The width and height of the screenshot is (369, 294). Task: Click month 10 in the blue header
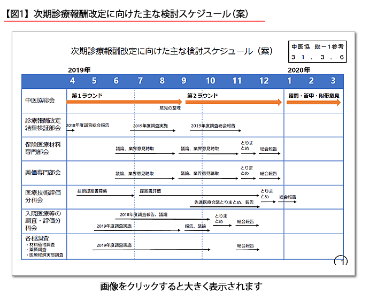pyautogui.click(x=210, y=81)
